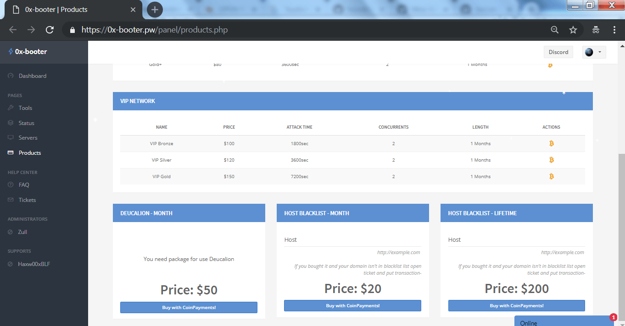Image resolution: width=625 pixels, height=326 pixels.
Task: Expand the user avatar dropdown
Action: (x=594, y=52)
